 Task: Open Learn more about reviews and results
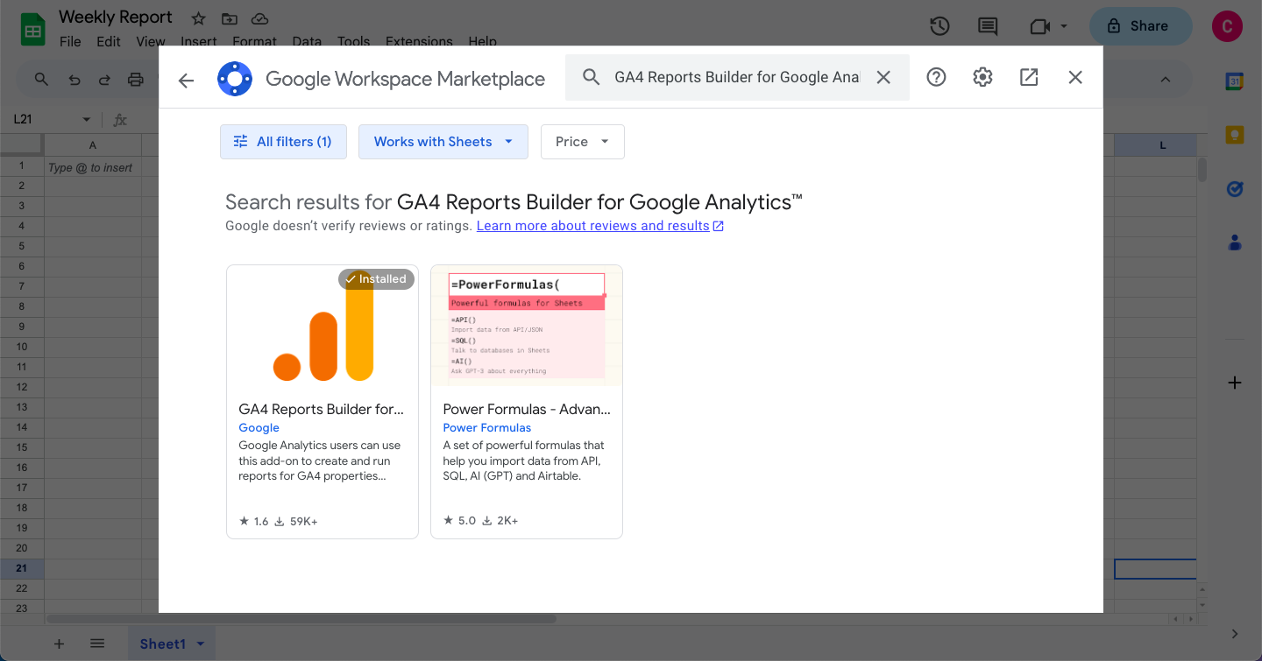(600, 226)
